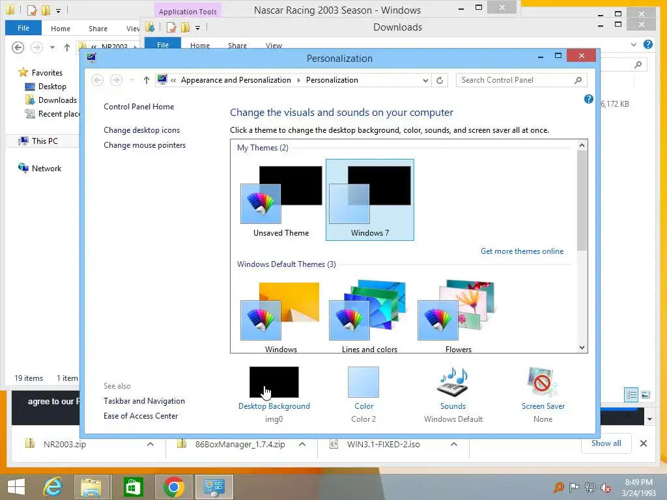This screenshot has width=667, height=500.
Task: Open recent locations dropdown in Personalization
Action: click(132, 80)
